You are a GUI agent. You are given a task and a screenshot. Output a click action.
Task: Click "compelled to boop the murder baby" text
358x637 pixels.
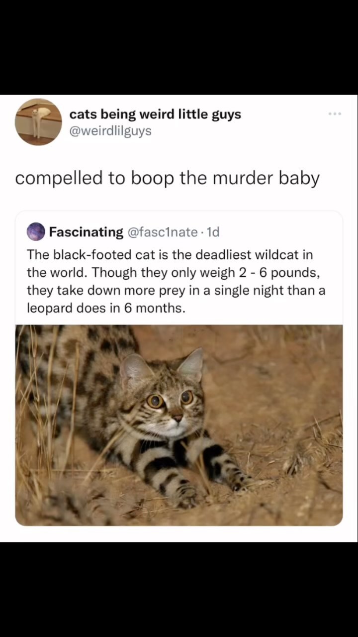[x=167, y=178]
